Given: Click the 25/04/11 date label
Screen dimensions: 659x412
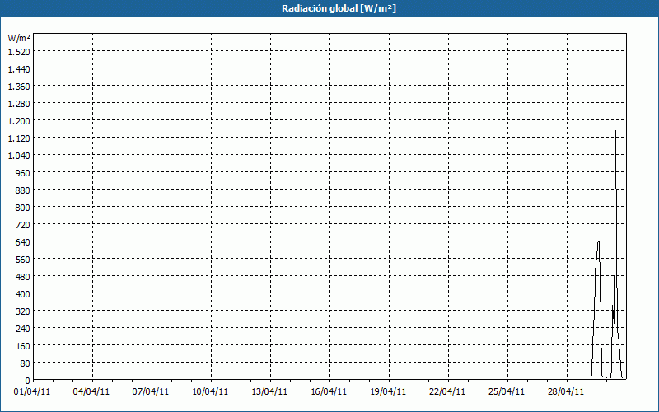Looking at the screenshot, I should [507, 391].
